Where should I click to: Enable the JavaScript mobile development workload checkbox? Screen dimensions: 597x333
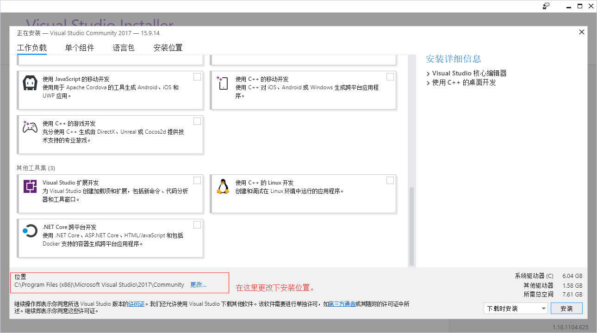tap(197, 77)
